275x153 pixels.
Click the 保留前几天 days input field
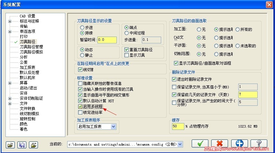click(x=248, y=94)
